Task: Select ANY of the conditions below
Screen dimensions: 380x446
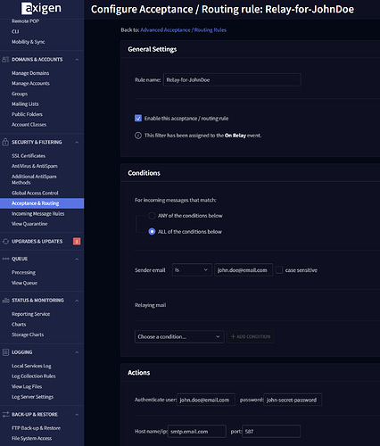Action: (x=152, y=216)
